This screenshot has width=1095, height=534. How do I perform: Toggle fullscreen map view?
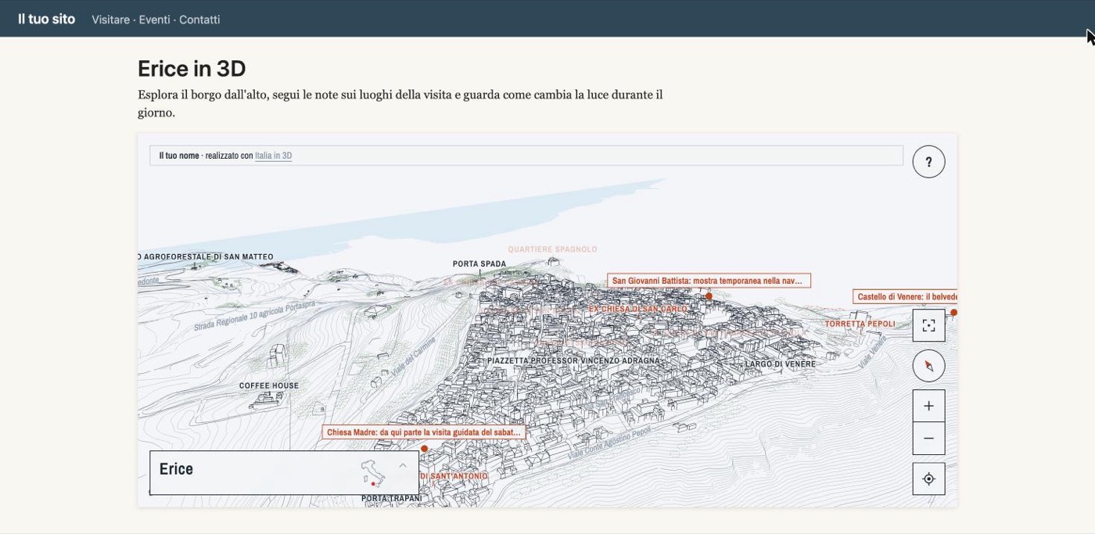click(928, 325)
